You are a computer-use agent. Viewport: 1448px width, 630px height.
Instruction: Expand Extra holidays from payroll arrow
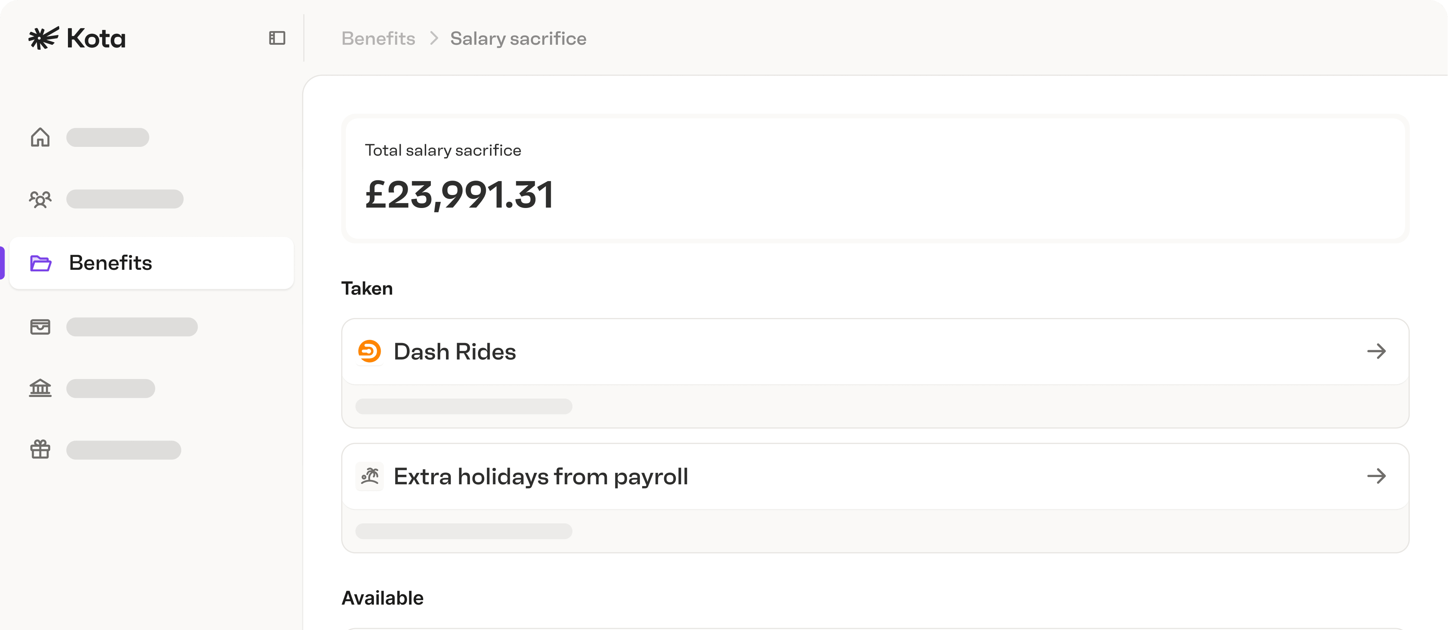[x=1377, y=477]
